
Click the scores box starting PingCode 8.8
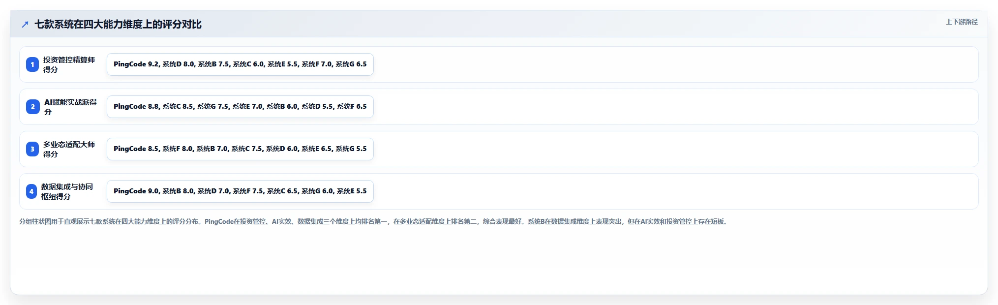coord(240,107)
